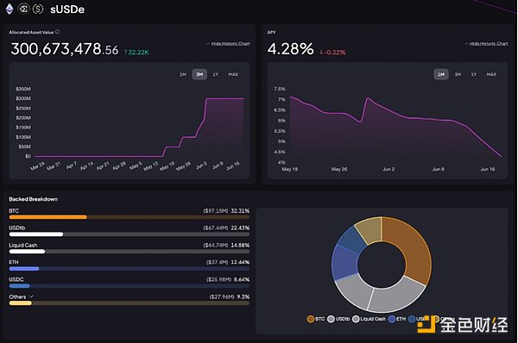The image size is (518, 343).
Task: Click the dollar coin icon beside sUSDe
Action: pyautogui.click(x=38, y=9)
